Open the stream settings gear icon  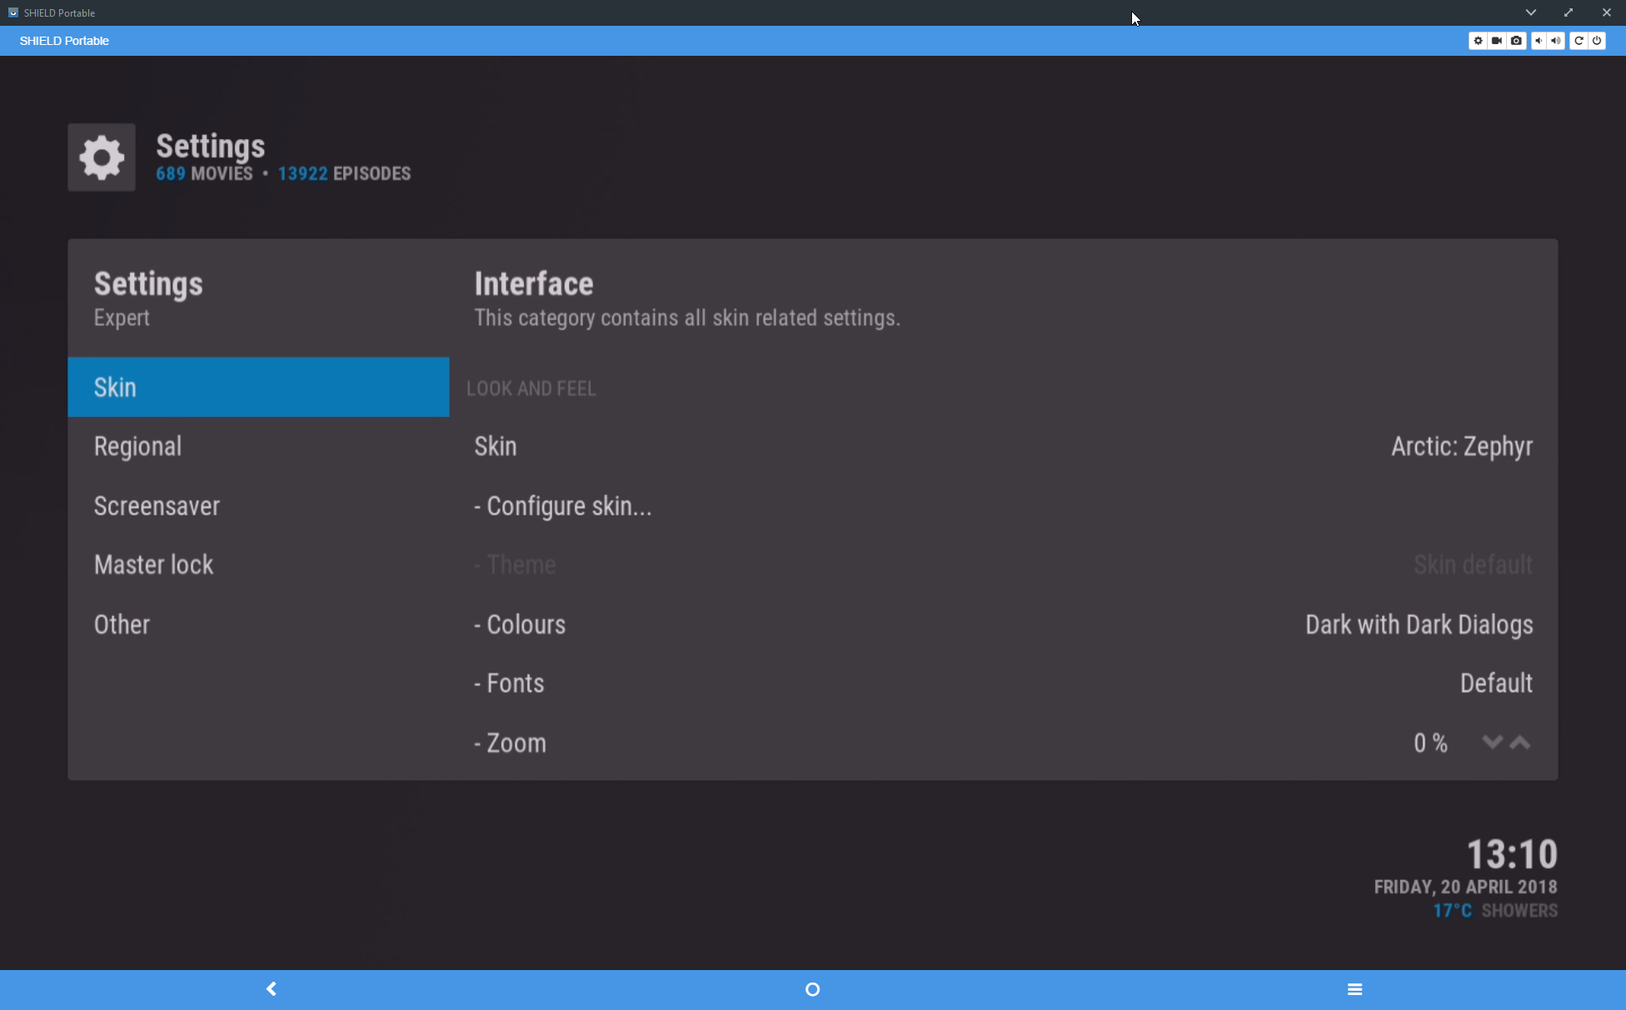[x=1479, y=41]
